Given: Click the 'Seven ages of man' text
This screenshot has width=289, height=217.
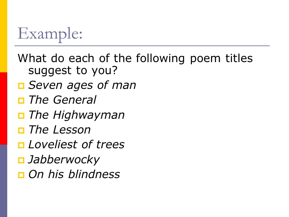Looking at the screenshot, I should click(x=82, y=86).
